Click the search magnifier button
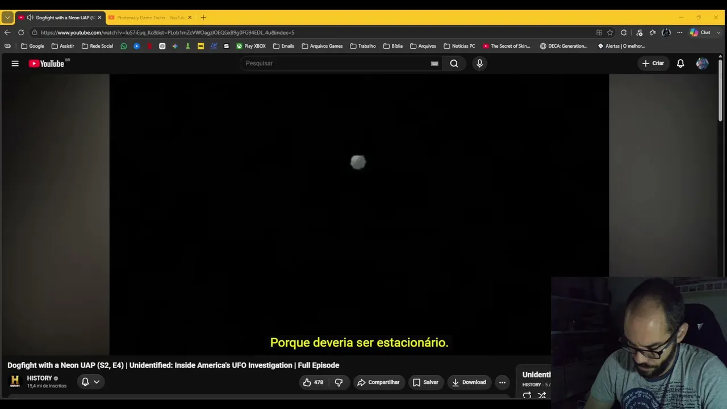 pos(454,64)
